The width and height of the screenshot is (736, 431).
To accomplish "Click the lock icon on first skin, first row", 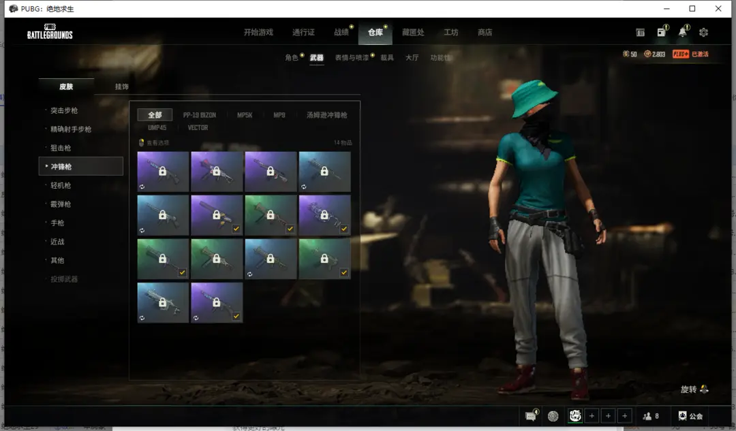I will (x=162, y=171).
